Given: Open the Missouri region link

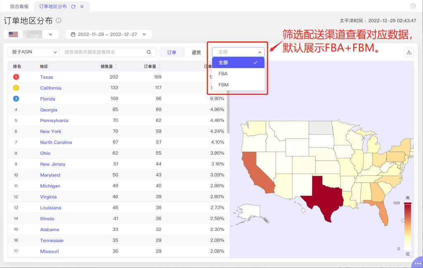Looking at the screenshot, I should click(50, 251).
